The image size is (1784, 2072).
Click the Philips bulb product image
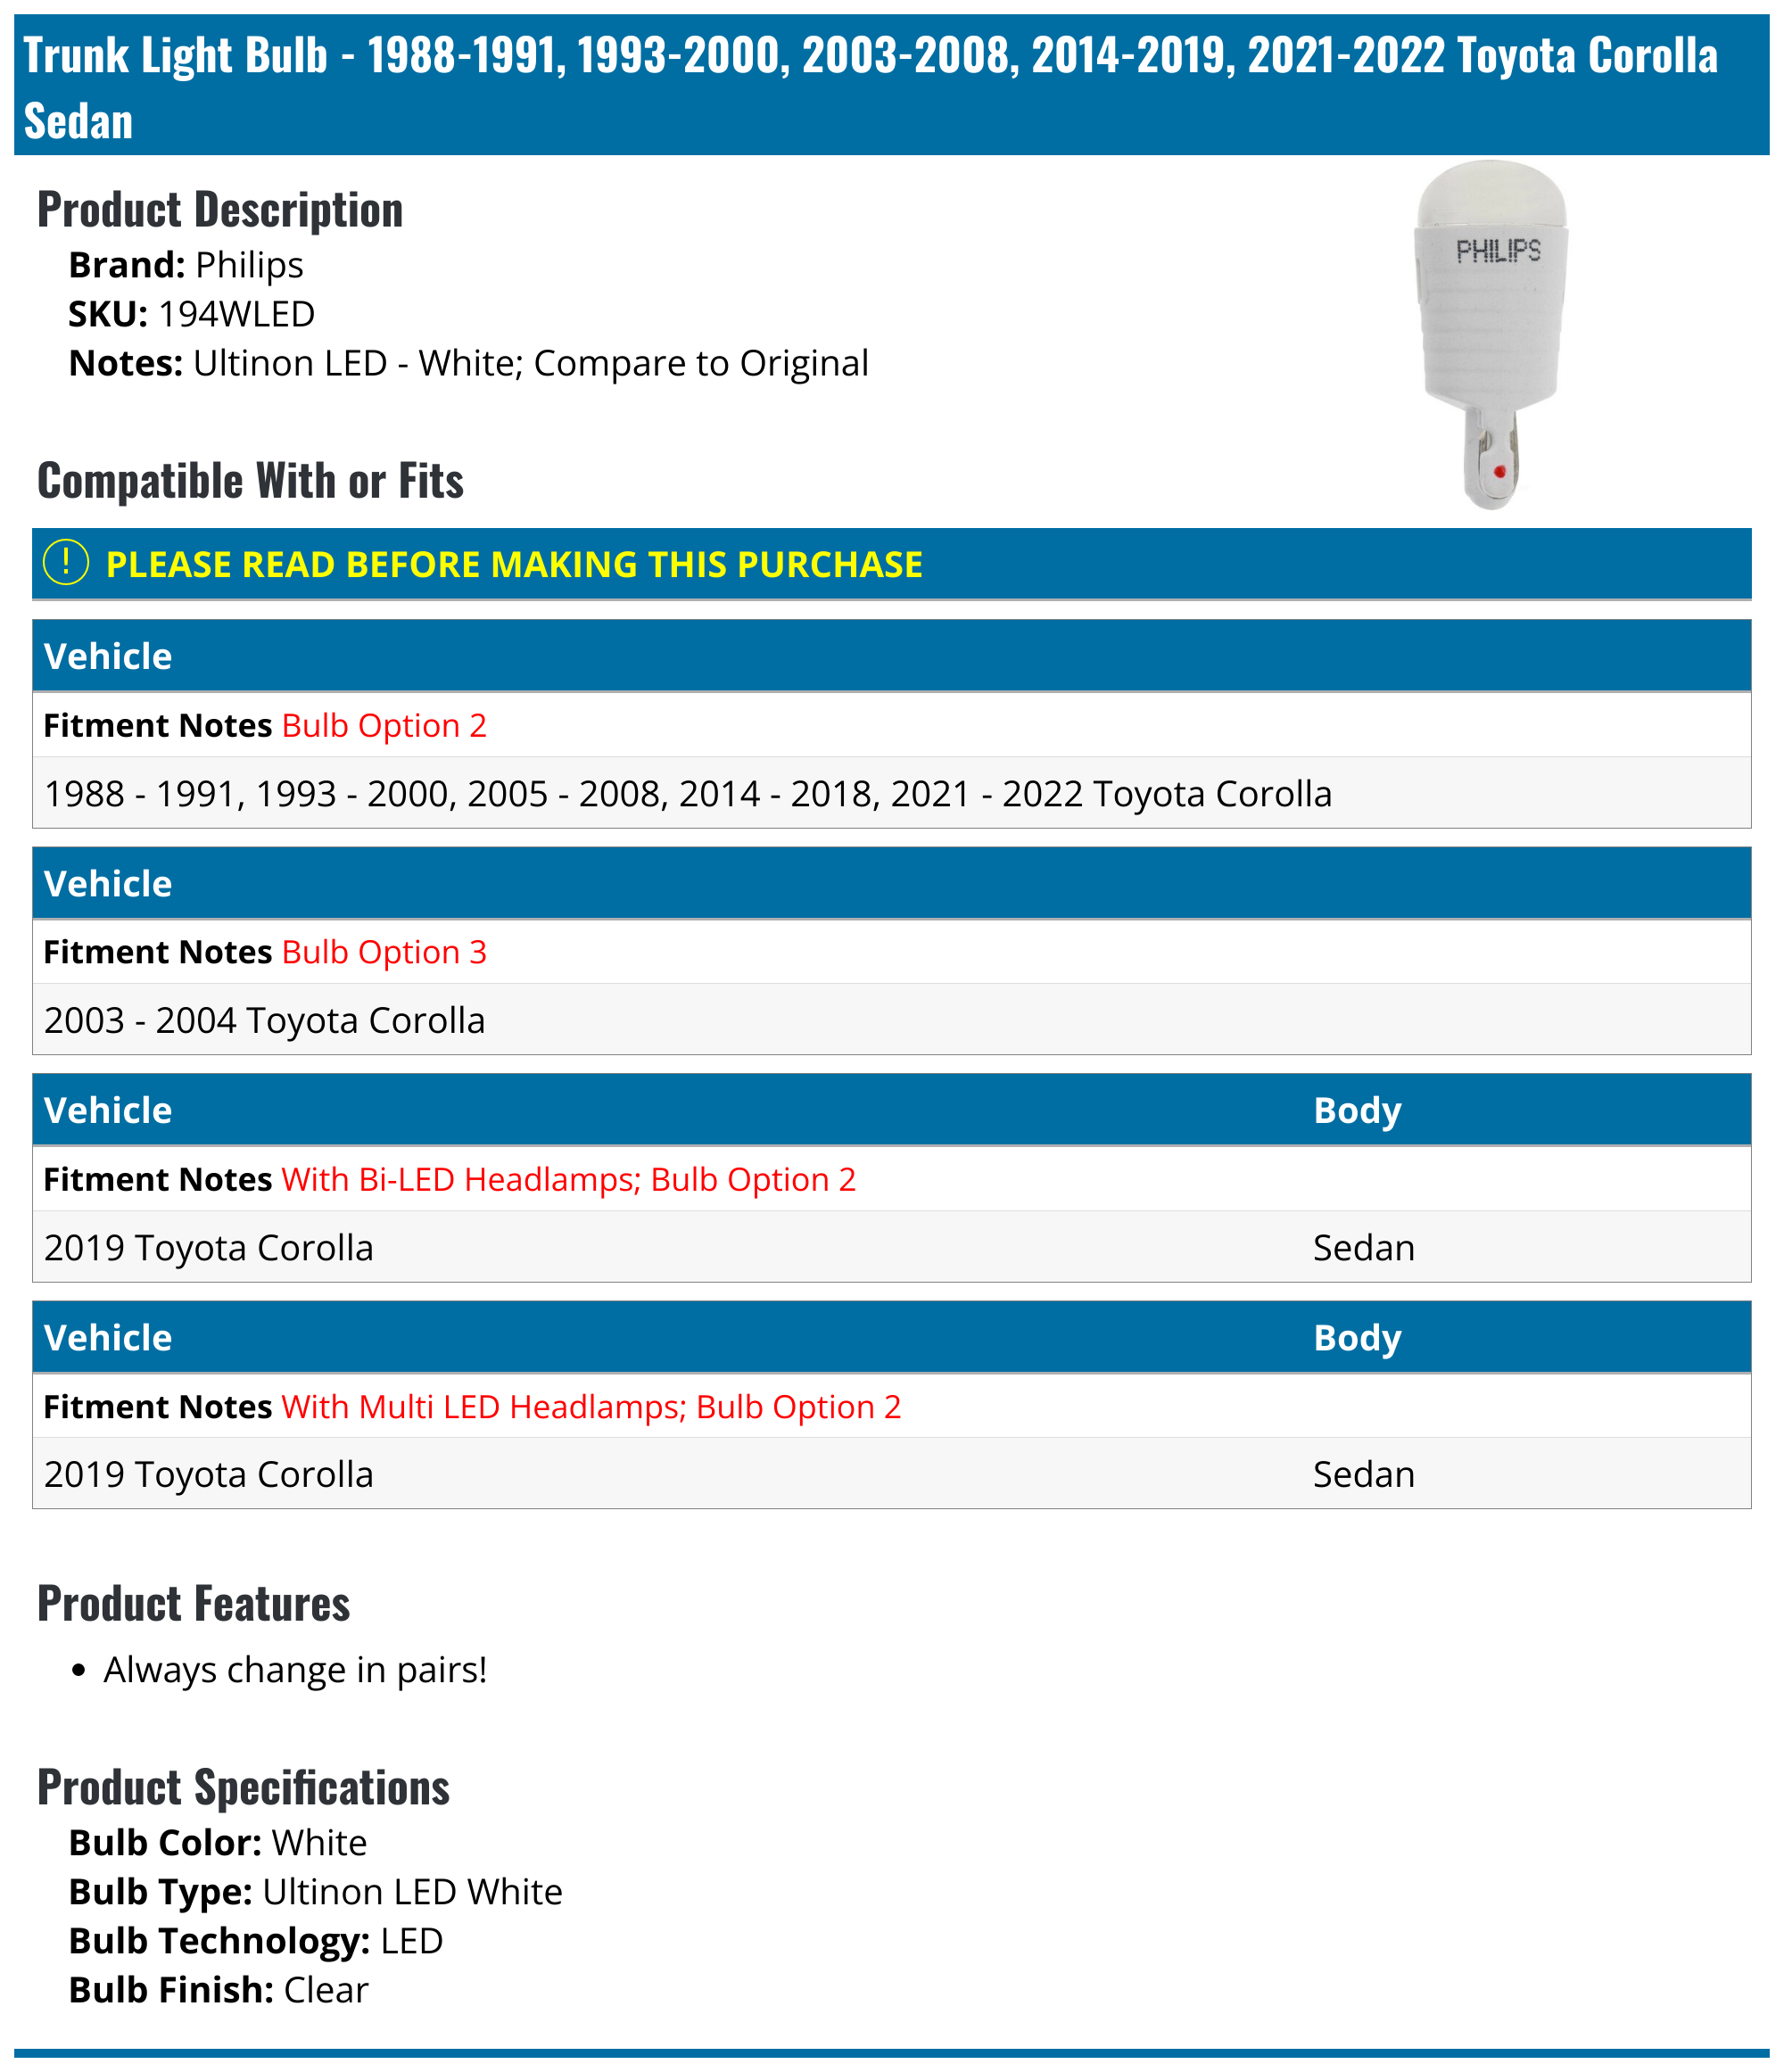point(1491,335)
